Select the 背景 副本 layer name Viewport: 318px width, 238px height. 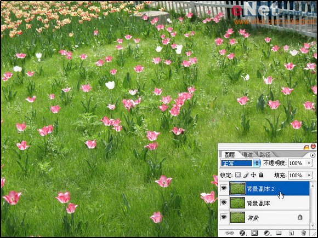258,204
